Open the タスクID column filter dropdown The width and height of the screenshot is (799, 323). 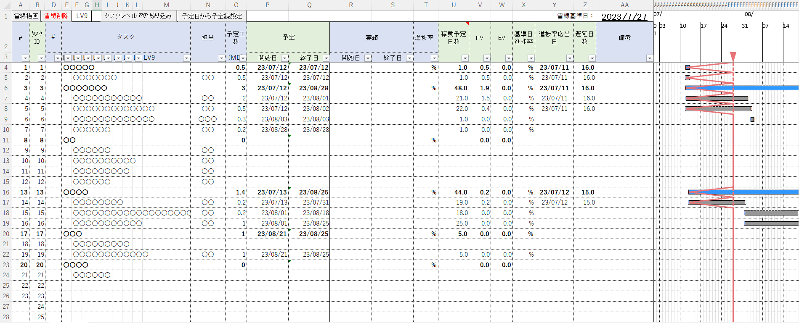pyautogui.click(x=41, y=58)
